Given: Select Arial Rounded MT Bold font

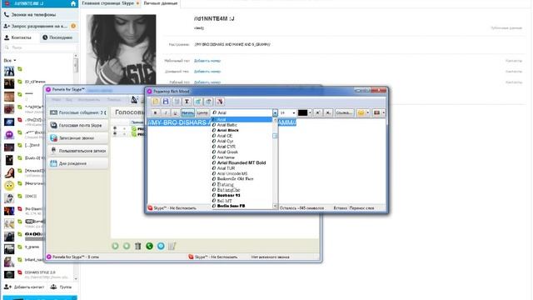Looking at the screenshot, I should (242, 163).
